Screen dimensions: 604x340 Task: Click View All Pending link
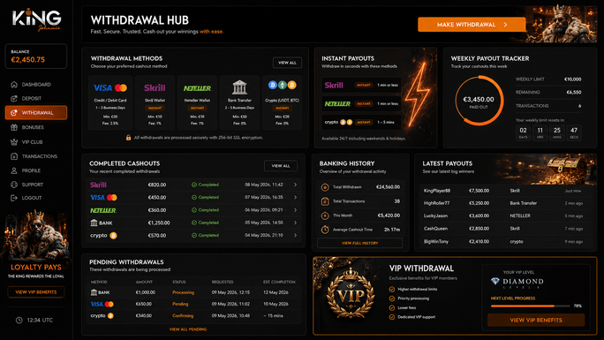pos(188,329)
